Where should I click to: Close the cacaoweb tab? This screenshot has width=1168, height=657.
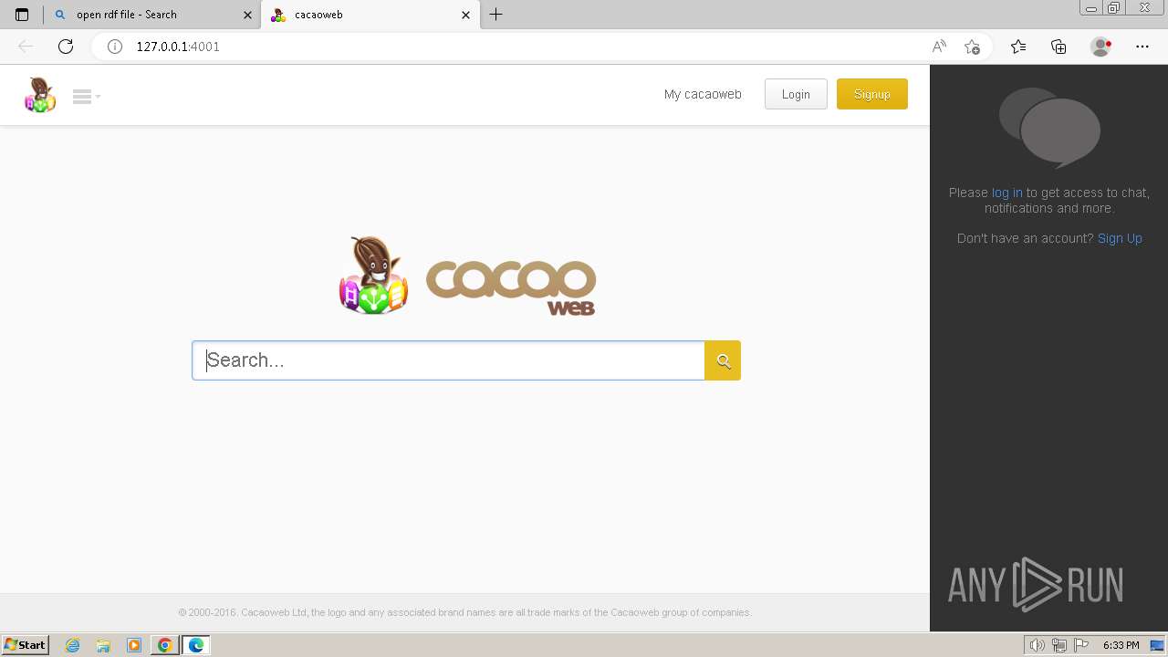point(466,15)
